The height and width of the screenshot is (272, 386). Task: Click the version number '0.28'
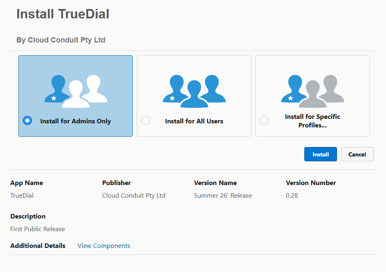point(292,196)
